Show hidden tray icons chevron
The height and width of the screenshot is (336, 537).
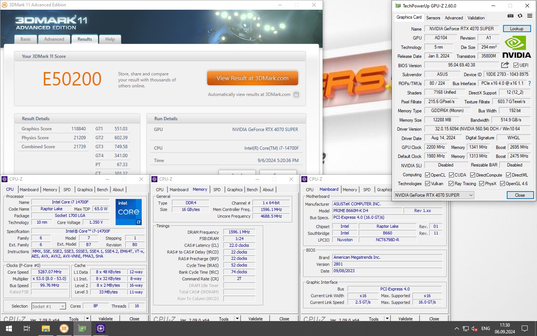tap(456, 329)
